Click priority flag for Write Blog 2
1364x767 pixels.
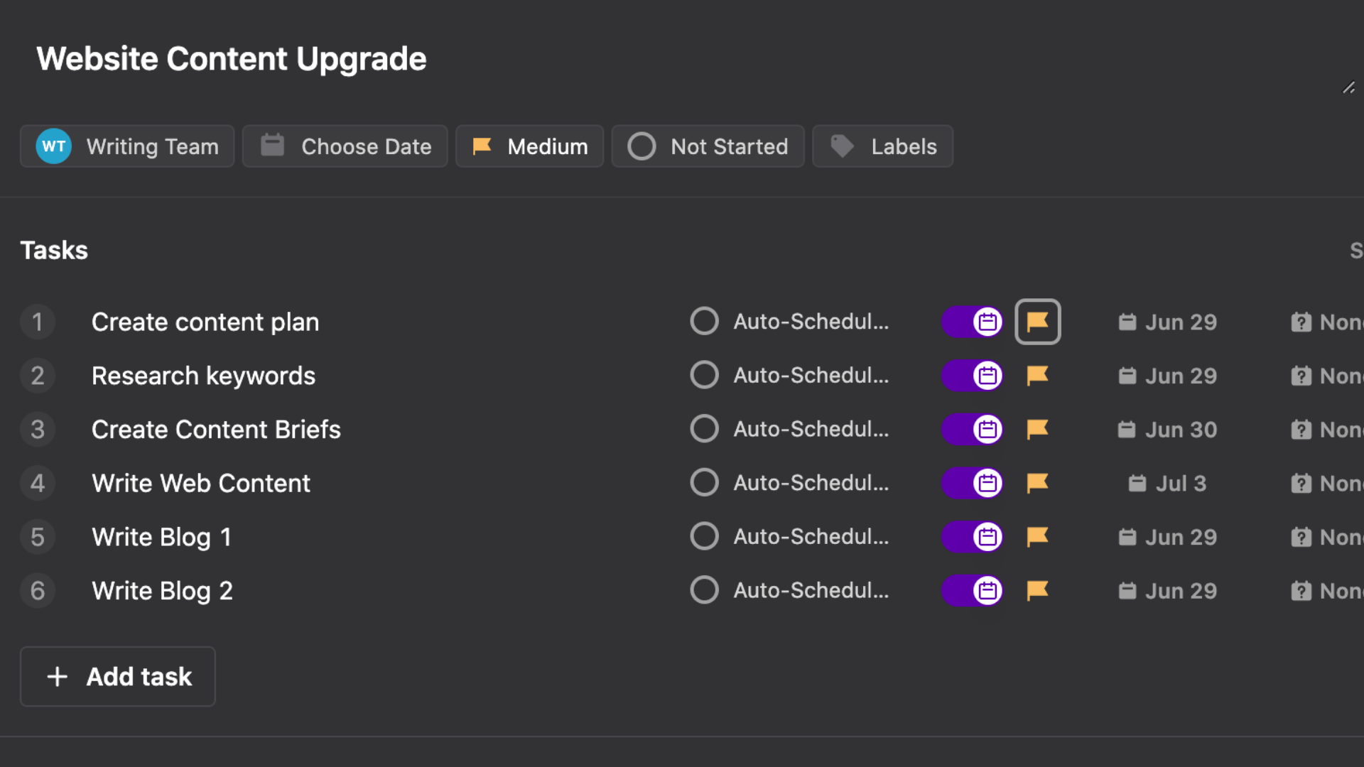coord(1037,590)
